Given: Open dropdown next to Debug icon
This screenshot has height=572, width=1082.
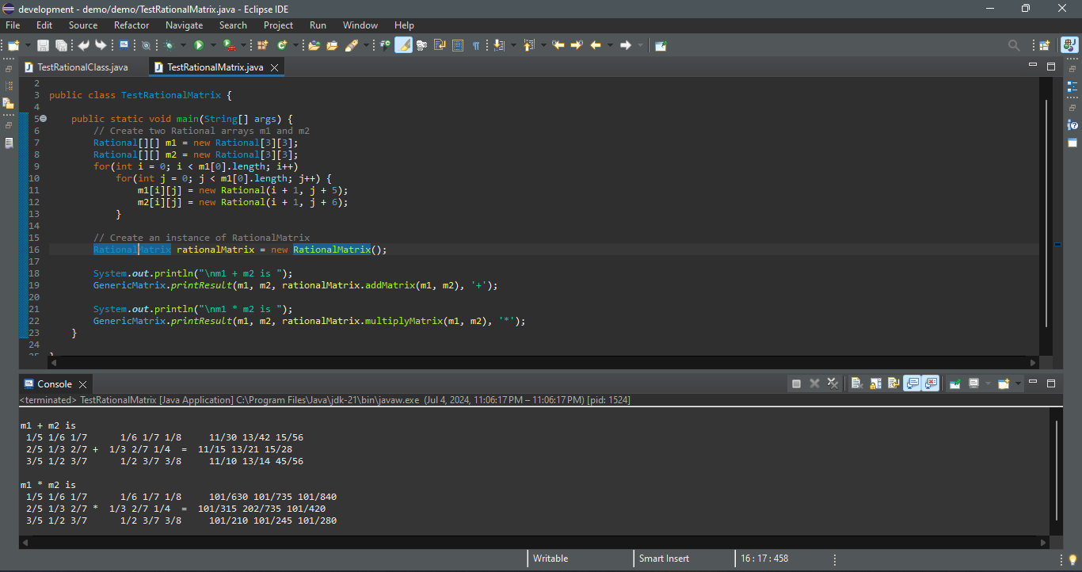Looking at the screenshot, I should (183, 45).
